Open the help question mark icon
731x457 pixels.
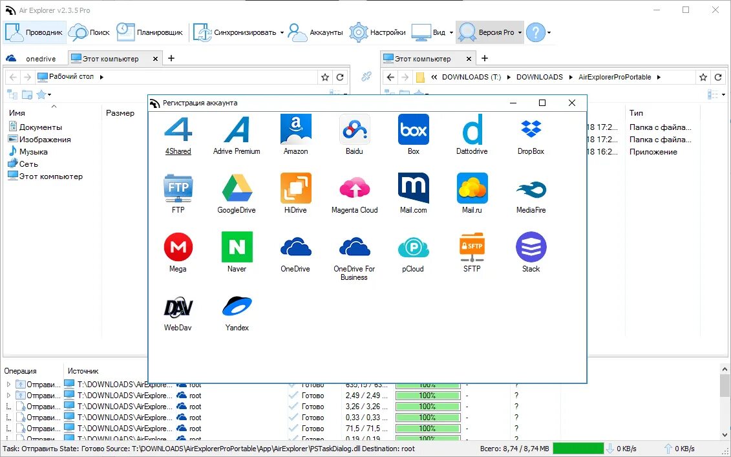(x=536, y=32)
